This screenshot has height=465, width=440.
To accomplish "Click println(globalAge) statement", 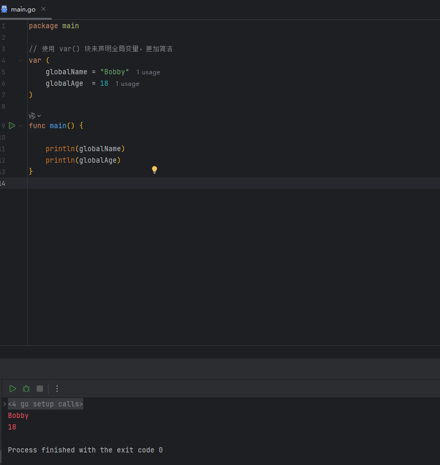I will tap(83, 160).
